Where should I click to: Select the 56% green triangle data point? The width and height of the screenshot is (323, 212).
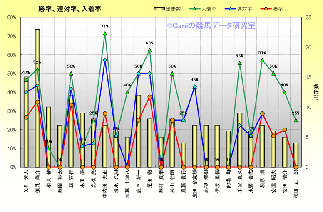pos(240,63)
